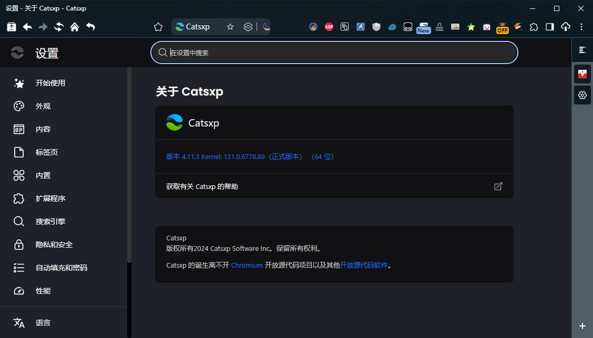Click the yellow star extension icon
The width and height of the screenshot is (593, 338).
pos(471,27)
